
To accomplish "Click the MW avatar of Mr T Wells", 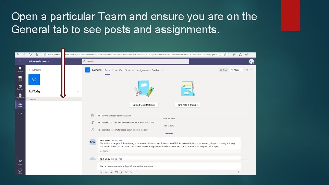I will (x=93, y=142).
